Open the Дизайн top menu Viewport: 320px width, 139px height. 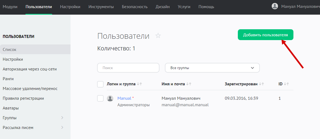click(163, 7)
